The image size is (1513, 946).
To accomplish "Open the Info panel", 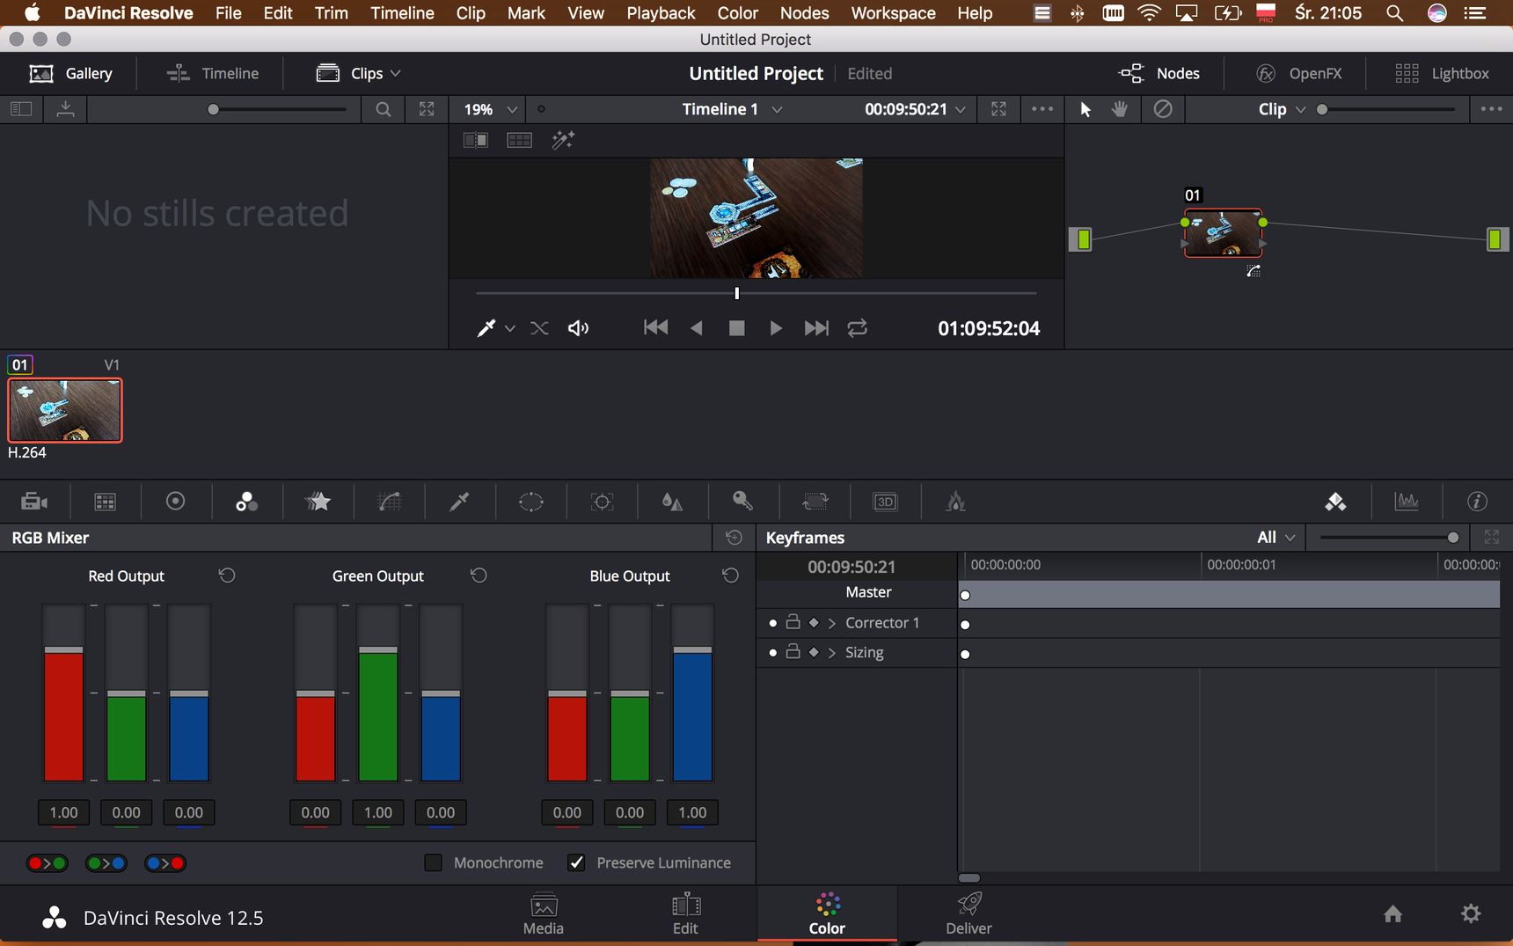I will pos(1478,502).
